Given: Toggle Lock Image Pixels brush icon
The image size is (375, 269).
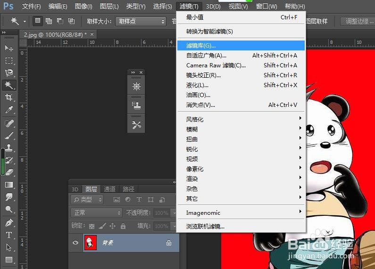Looking at the screenshot, I should click(x=102, y=226).
